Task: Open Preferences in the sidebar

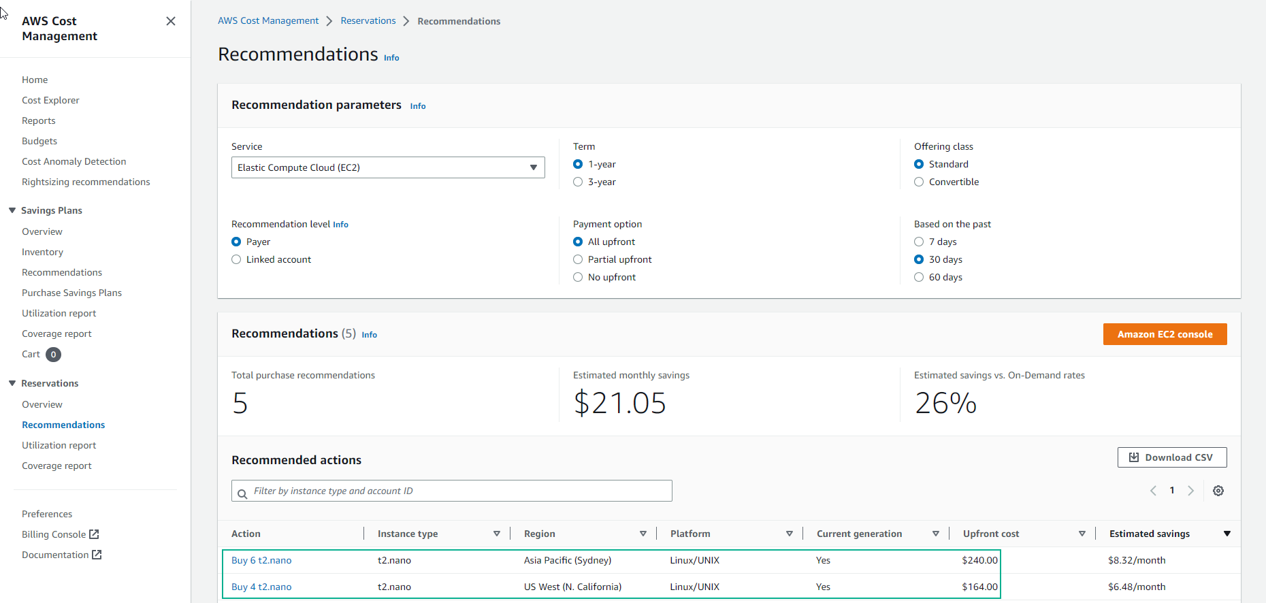Action: (47, 514)
